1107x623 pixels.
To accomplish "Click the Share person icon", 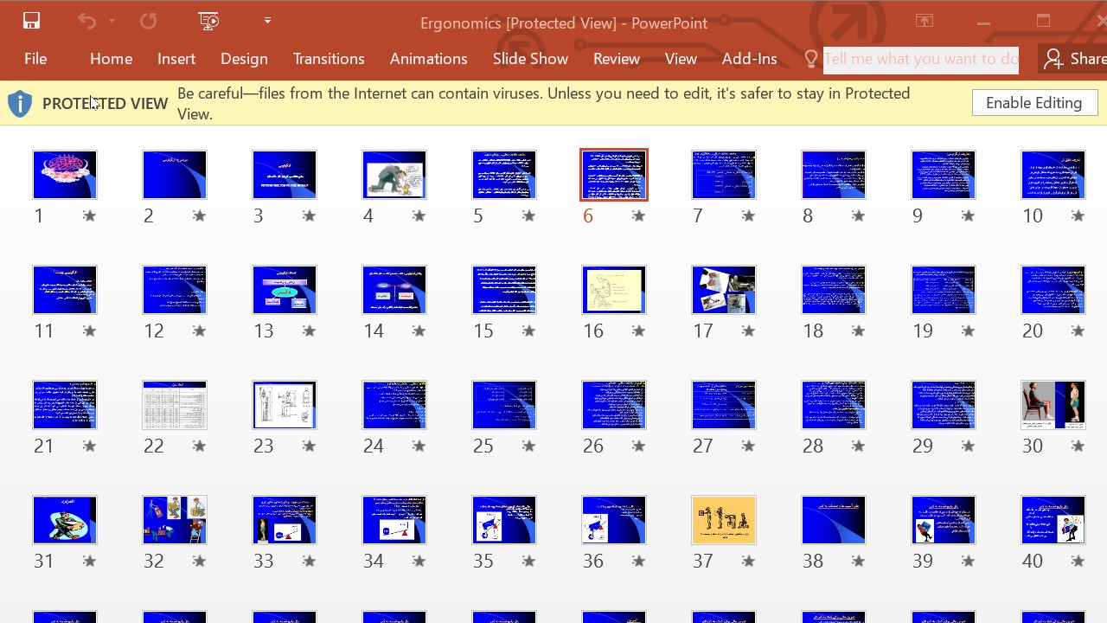I will [x=1053, y=59].
